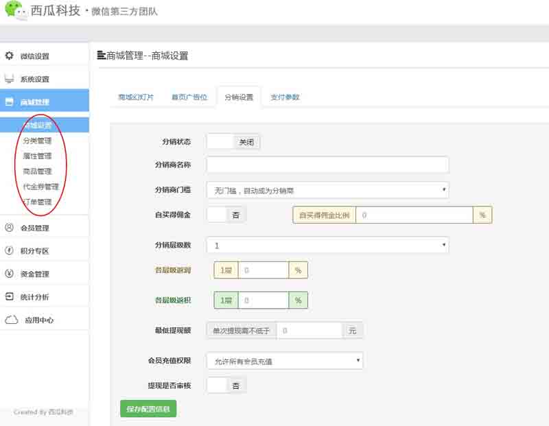
Task: Click the 最低提现额 amount input field
Action: [312, 331]
